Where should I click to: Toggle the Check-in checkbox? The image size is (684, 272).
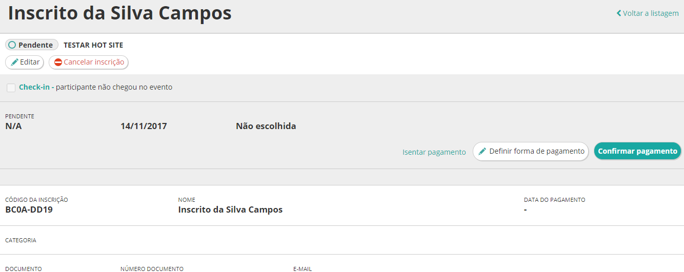(x=11, y=88)
